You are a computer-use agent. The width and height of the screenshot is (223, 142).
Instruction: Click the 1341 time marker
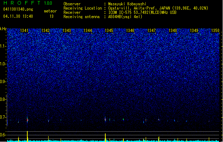pos(24,31)
